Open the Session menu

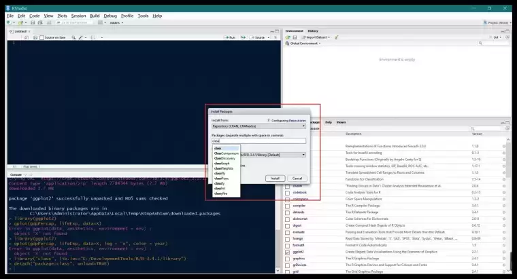tap(78, 16)
